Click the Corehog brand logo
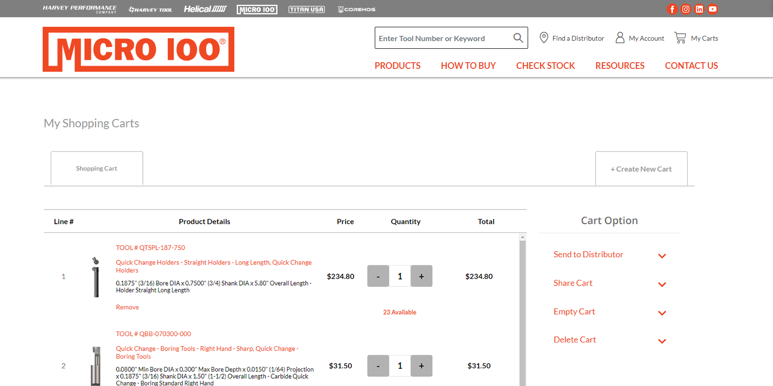This screenshot has width=773, height=386. point(356,10)
